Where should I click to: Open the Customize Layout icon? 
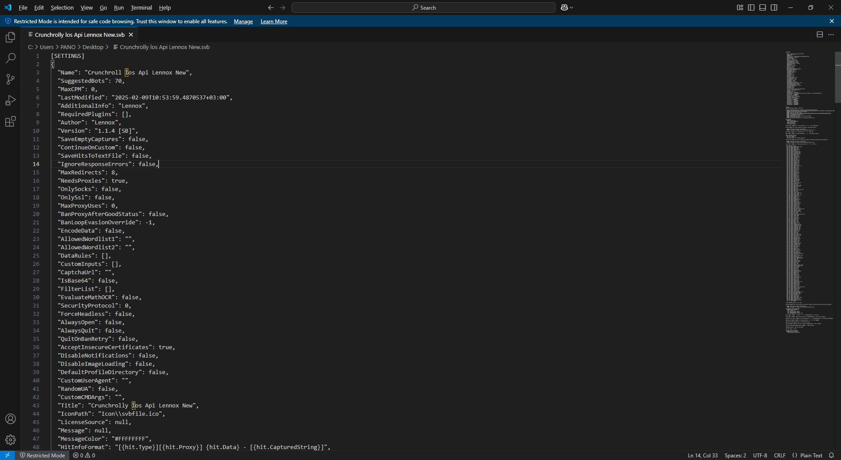pyautogui.click(x=740, y=7)
